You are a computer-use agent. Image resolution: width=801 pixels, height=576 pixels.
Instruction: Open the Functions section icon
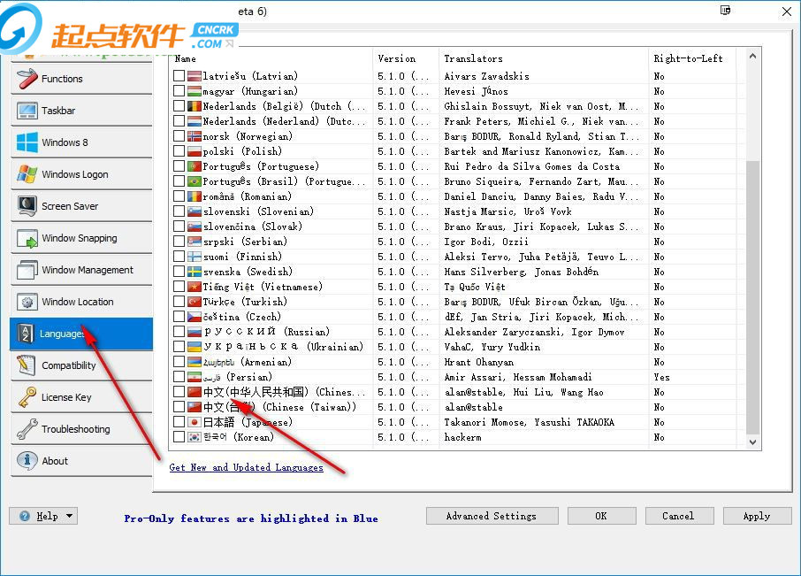[x=27, y=79]
